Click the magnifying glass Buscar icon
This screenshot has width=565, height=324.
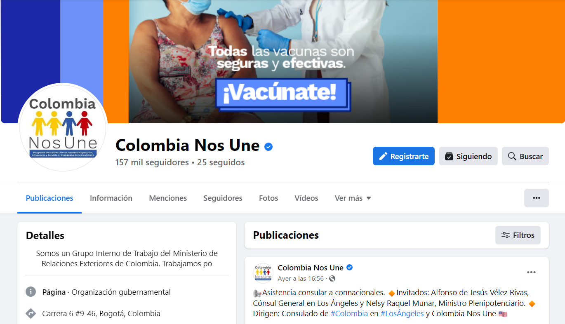coord(512,156)
